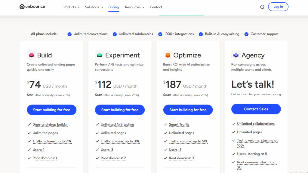The width and height of the screenshot is (308, 173).
Task: Click the $99 Billed annually text
Action: (48, 95)
